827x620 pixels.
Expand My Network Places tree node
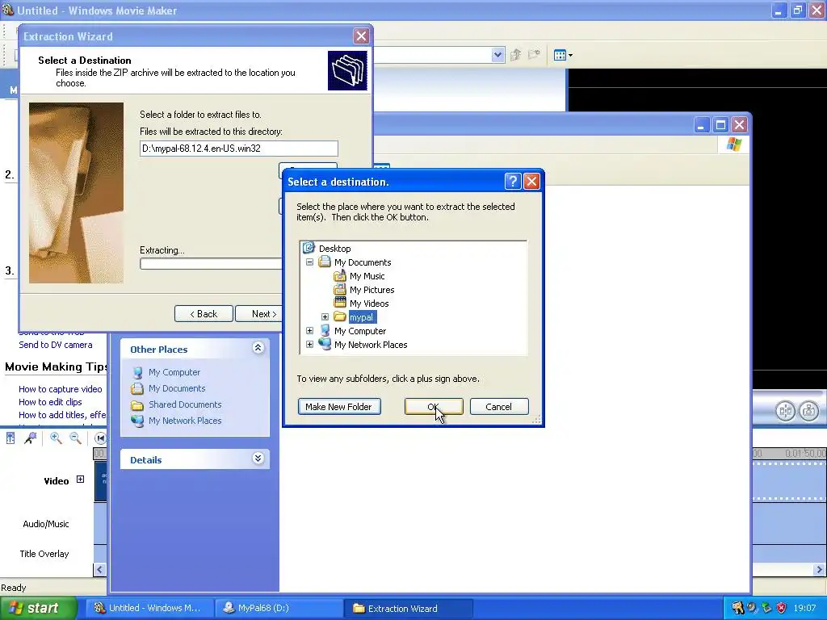[x=309, y=344]
